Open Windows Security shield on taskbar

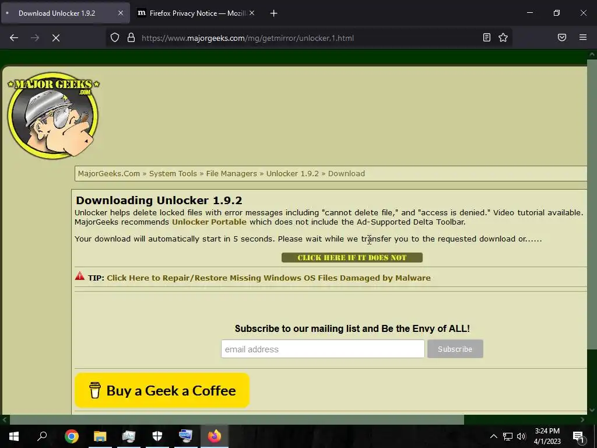click(157, 436)
